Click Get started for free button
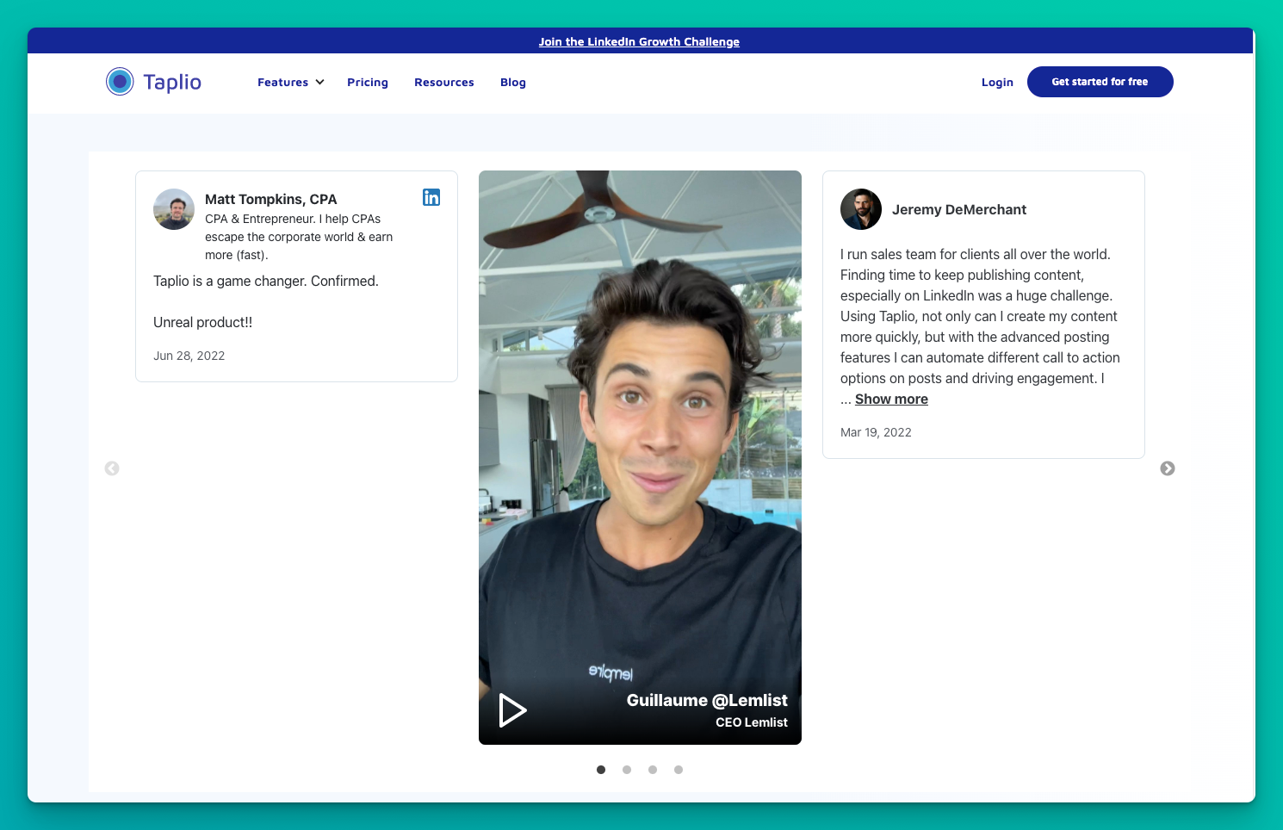The height and width of the screenshot is (830, 1283). (1100, 82)
